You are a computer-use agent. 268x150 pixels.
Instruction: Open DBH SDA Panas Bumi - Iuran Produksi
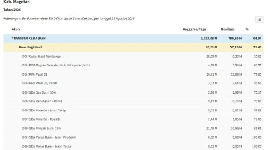(x=133, y=137)
